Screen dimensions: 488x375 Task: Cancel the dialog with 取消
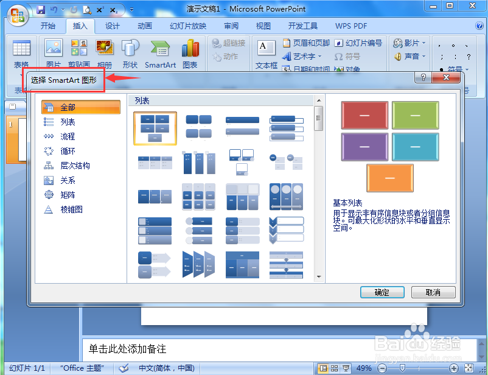click(433, 292)
